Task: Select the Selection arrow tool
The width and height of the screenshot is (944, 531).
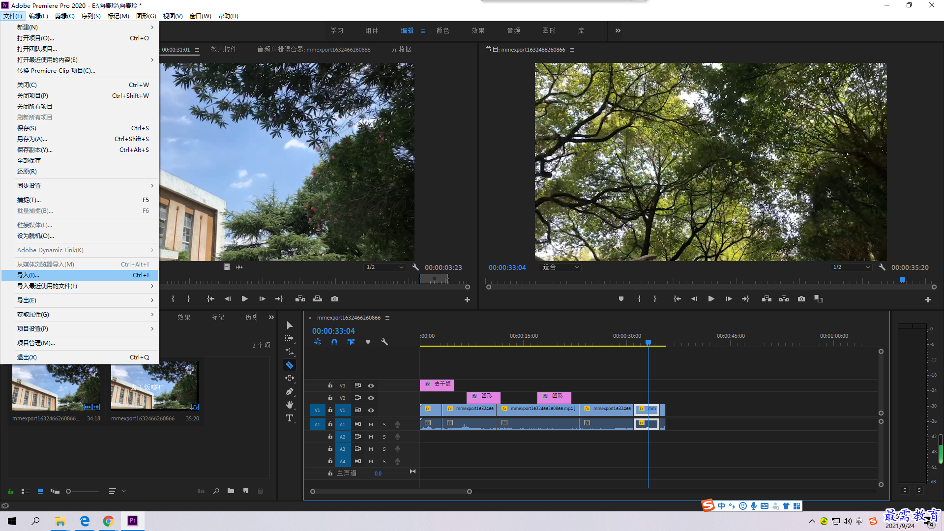Action: tap(290, 325)
